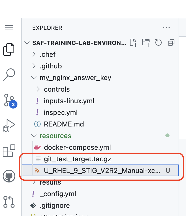This screenshot has width=186, height=216.
Task: Click the New File icon
Action: 133,43
